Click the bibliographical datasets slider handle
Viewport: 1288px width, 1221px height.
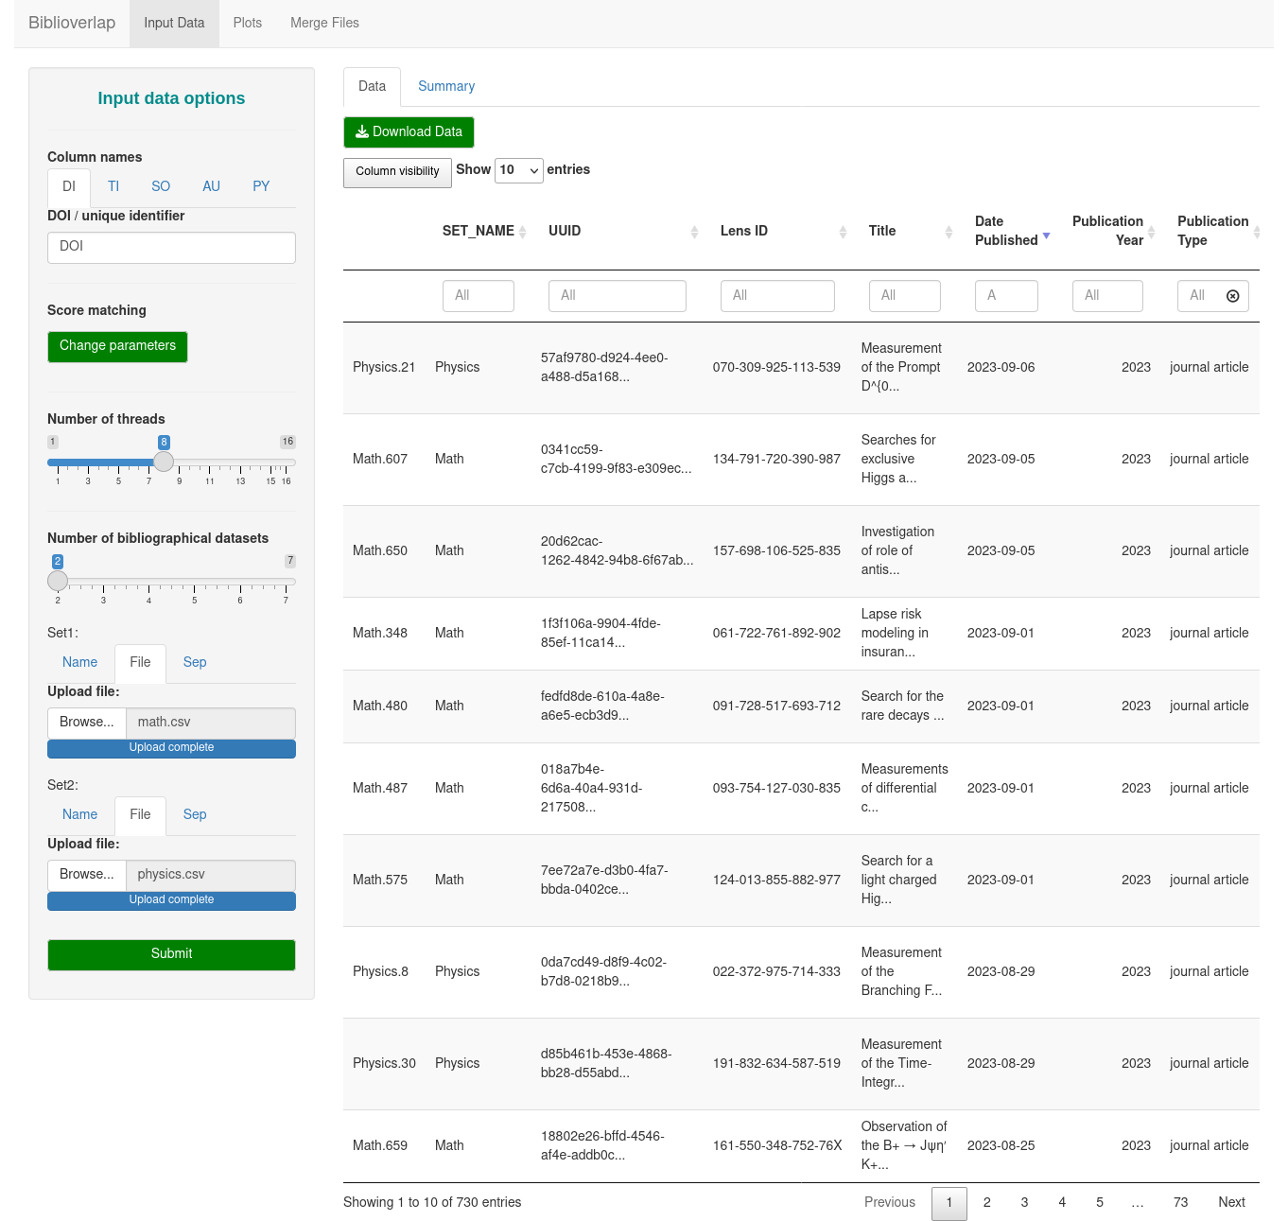pyautogui.click(x=58, y=581)
